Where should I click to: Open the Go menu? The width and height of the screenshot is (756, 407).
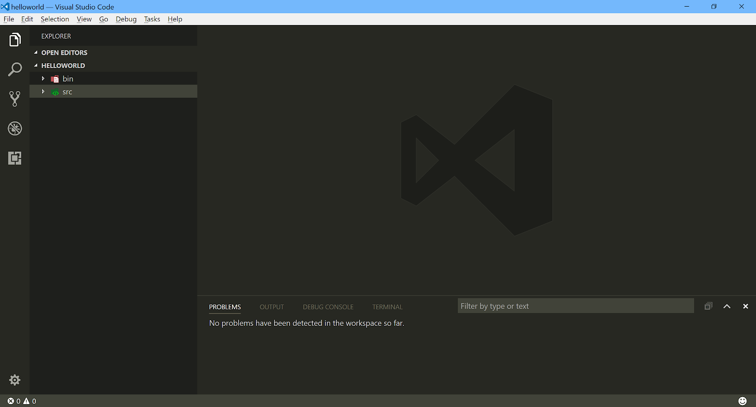(x=103, y=19)
